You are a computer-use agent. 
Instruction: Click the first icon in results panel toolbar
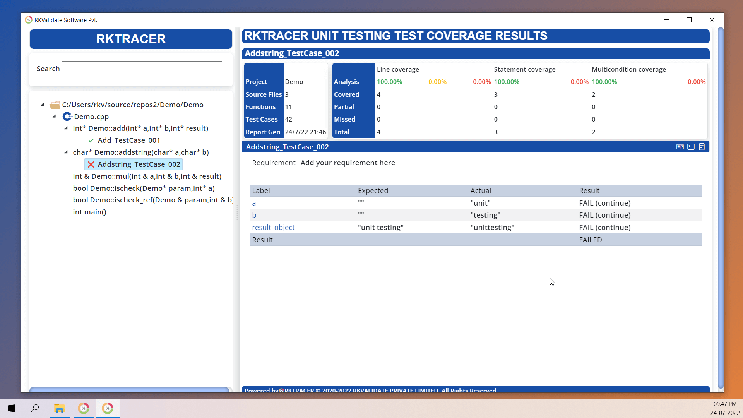pos(680,147)
